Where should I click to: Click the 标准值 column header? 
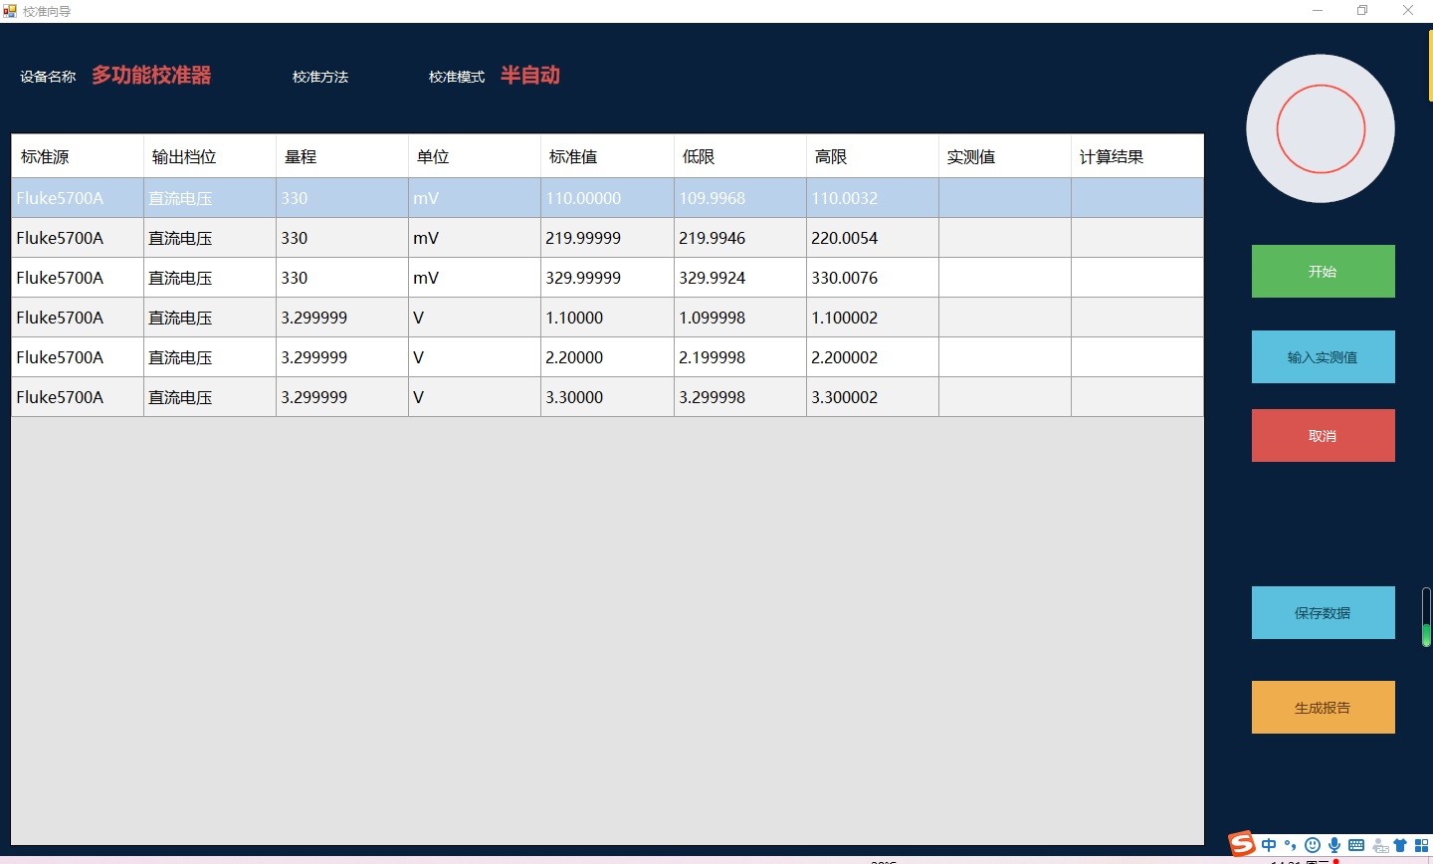click(607, 156)
